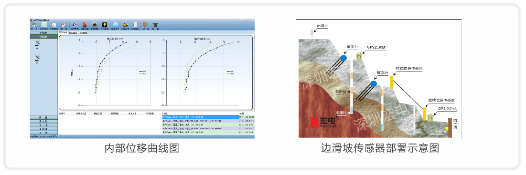526x175 pixels.
Task: Switch to the second tab above the chart
Action: pyautogui.click(x=73, y=33)
